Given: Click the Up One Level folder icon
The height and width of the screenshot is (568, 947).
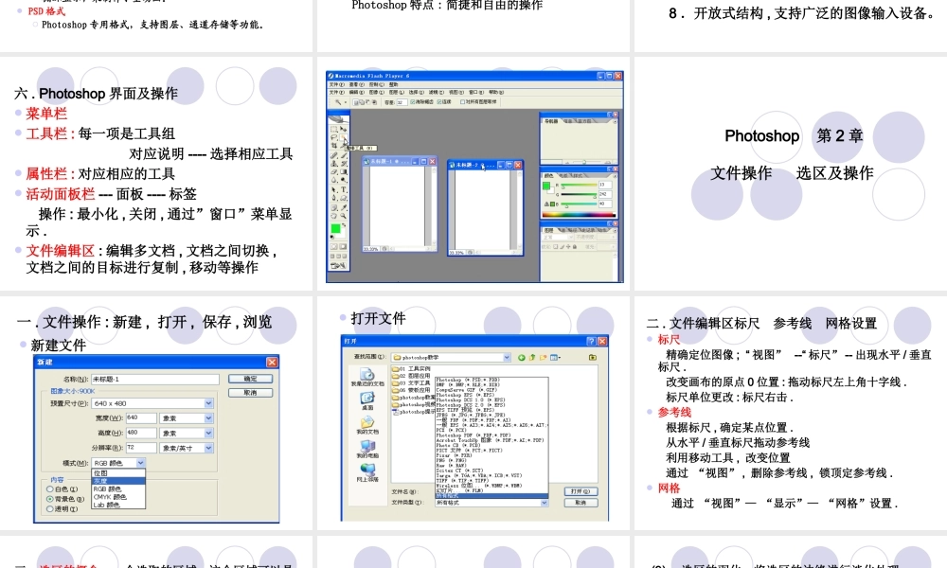Looking at the screenshot, I should (532, 357).
